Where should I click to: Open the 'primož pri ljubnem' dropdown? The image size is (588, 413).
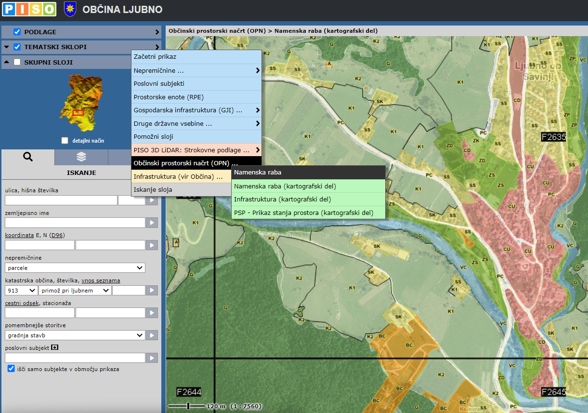click(76, 290)
